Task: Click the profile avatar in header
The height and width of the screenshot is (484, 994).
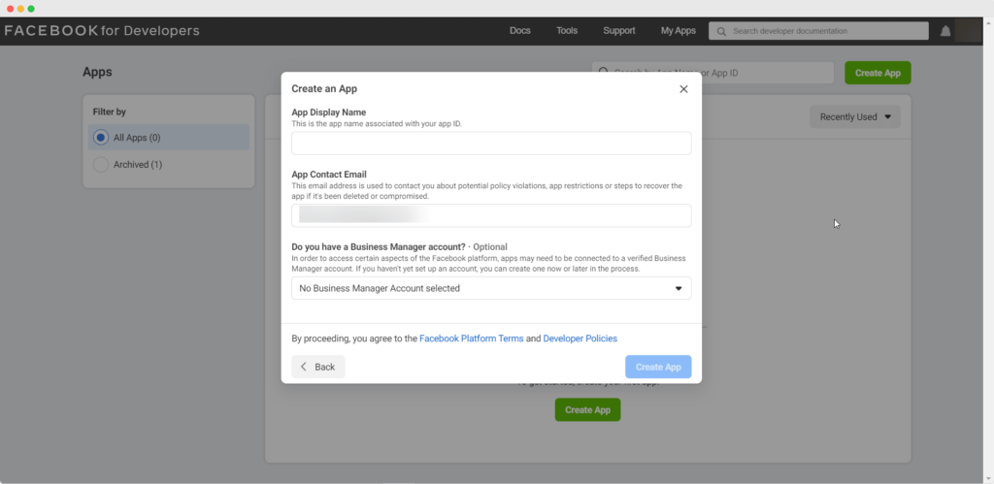Action: pos(968,30)
